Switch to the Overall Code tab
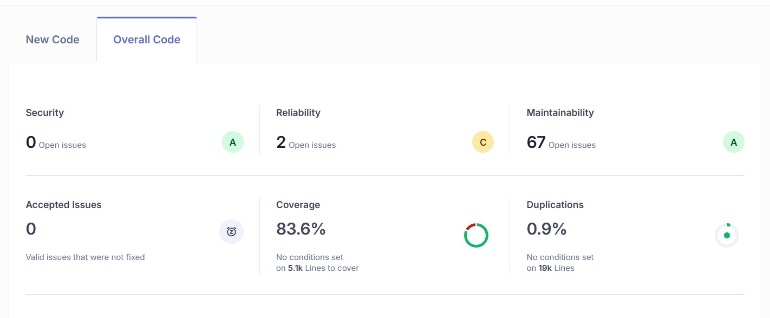 [146, 39]
